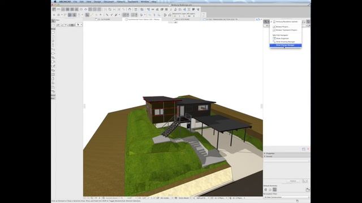Switch to the 1st FLOOR tab

[103, 20]
